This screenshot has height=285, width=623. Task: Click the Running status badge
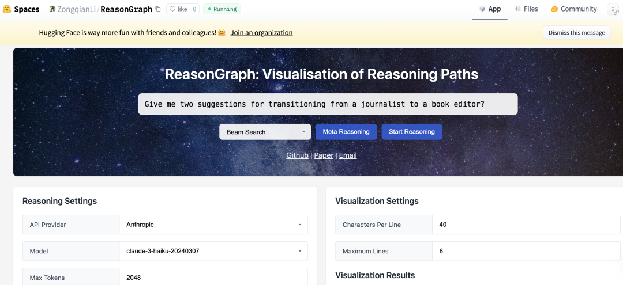point(222,9)
